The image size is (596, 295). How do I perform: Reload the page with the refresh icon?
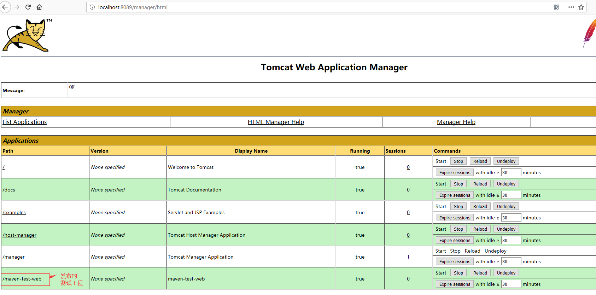tap(28, 7)
